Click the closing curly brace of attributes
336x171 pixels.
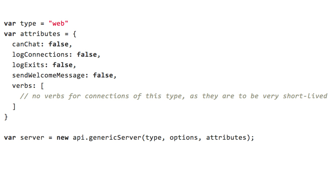point(6,117)
